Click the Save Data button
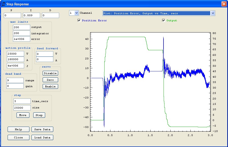 (x=42, y=129)
